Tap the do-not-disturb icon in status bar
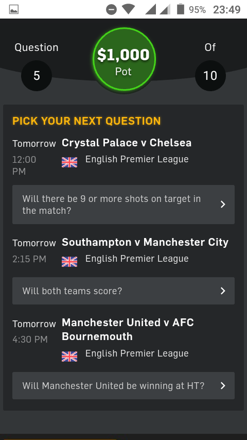The width and height of the screenshot is (247, 440). tap(111, 10)
